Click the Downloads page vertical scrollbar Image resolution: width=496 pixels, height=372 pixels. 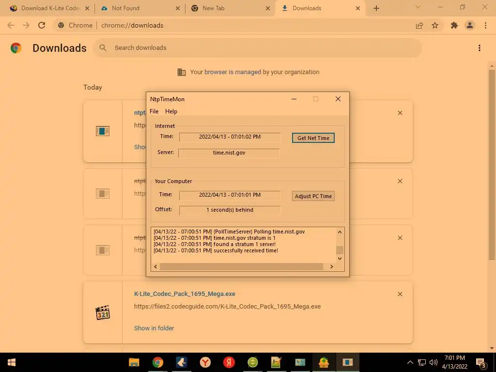(492, 165)
